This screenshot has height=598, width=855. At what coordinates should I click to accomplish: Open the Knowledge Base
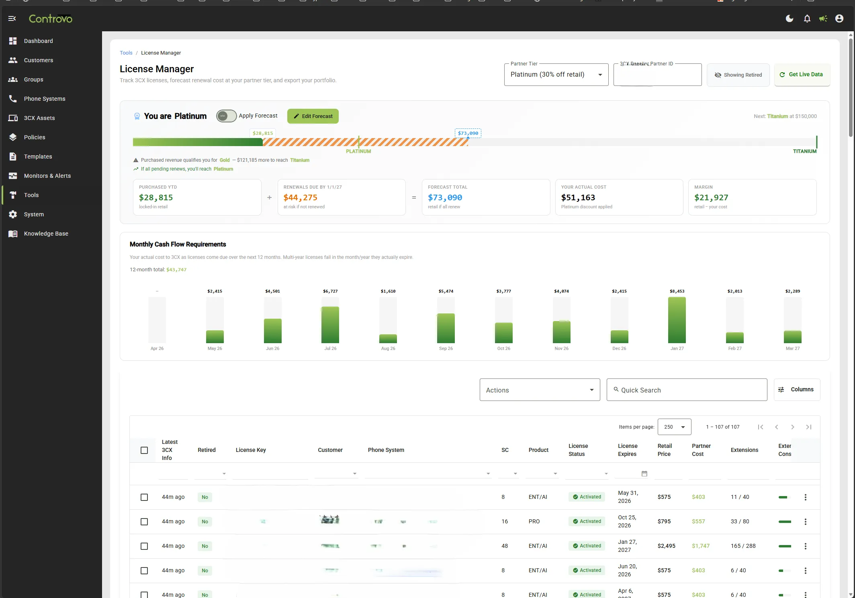[46, 233]
